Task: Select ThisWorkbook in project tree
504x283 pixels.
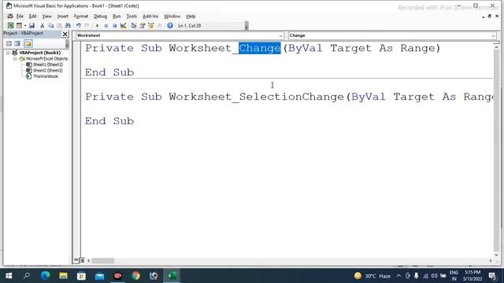Action: pyautogui.click(x=46, y=76)
